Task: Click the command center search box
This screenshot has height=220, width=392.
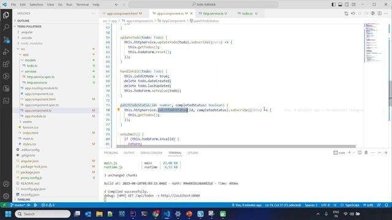Action: [x=203, y=4]
